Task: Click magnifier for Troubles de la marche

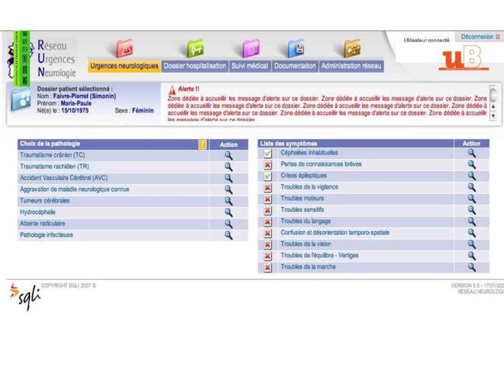Action: [x=472, y=267]
